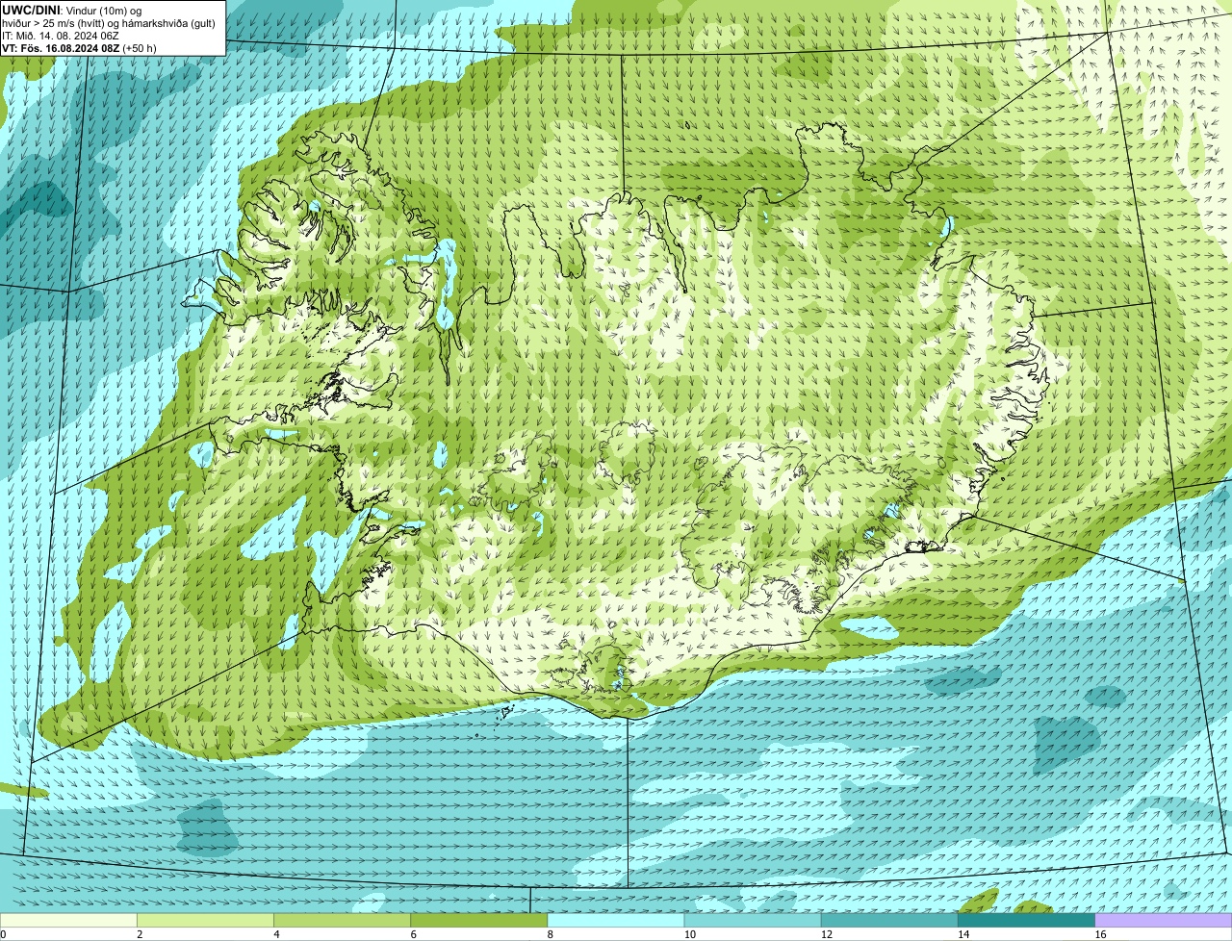The height and width of the screenshot is (941, 1232).
Task: Click the purple above-16 m/s legend swatch
Action: click(1164, 920)
